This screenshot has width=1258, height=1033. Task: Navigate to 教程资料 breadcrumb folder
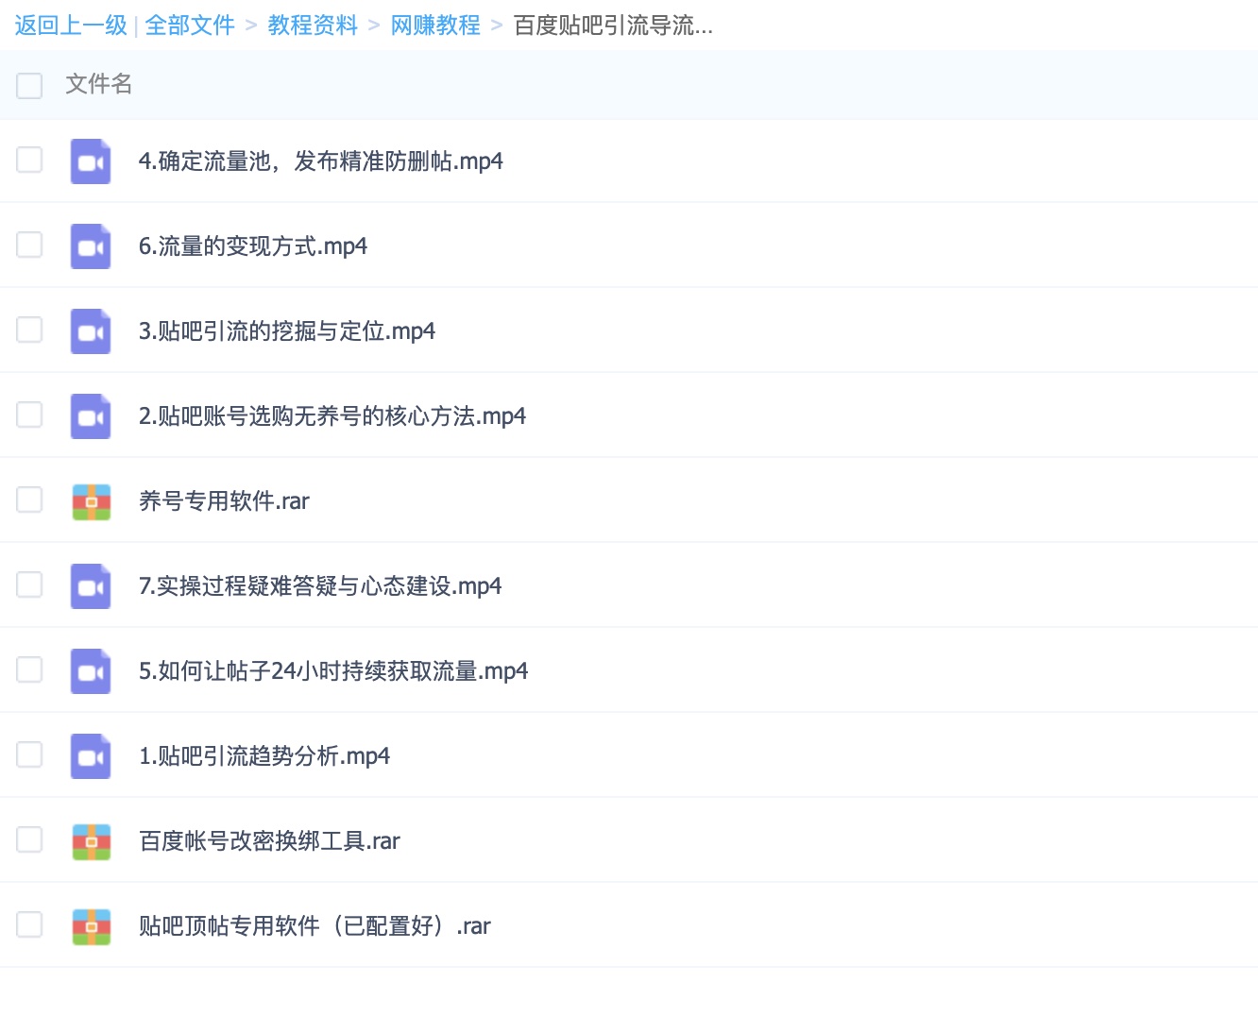tap(313, 25)
